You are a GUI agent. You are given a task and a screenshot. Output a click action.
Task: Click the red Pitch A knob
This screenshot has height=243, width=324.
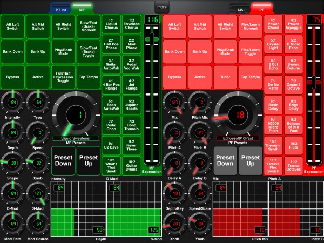tap(174, 133)
